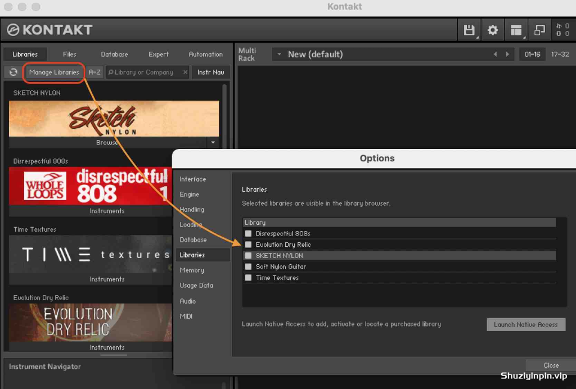Close the Options dialog
Image resolution: width=576 pixels, height=389 pixels.
tap(551, 365)
